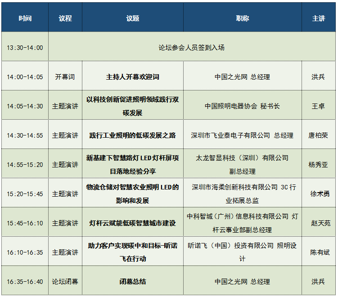338x297 pixels.
Task: Click 主题演讲 in the 15:45-16:10 row
Action: point(65,223)
